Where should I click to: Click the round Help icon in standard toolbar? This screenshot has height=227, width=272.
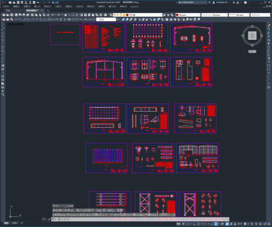pyautogui.click(x=105, y=15)
